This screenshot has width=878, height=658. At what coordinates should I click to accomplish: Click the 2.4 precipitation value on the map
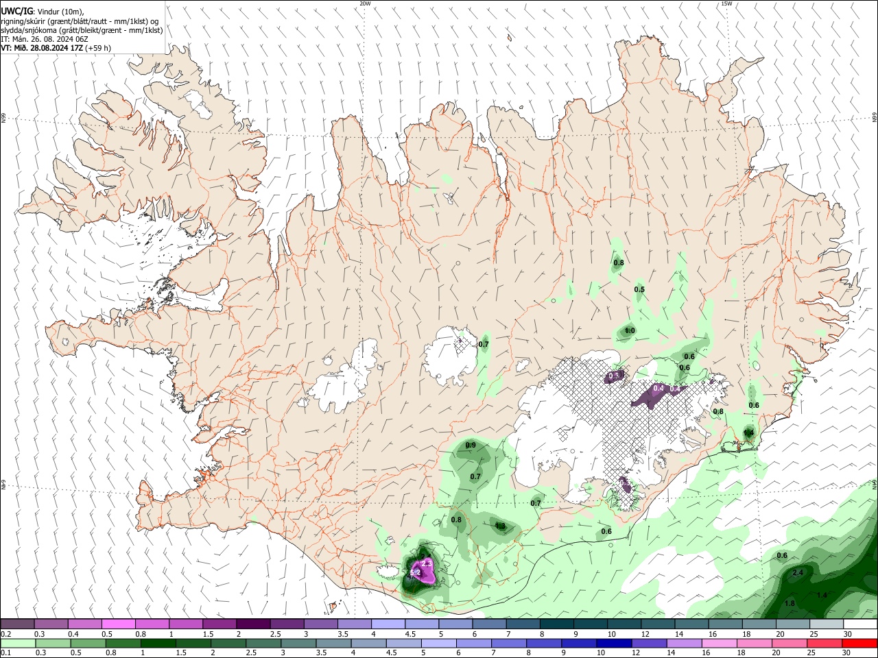[798, 572]
